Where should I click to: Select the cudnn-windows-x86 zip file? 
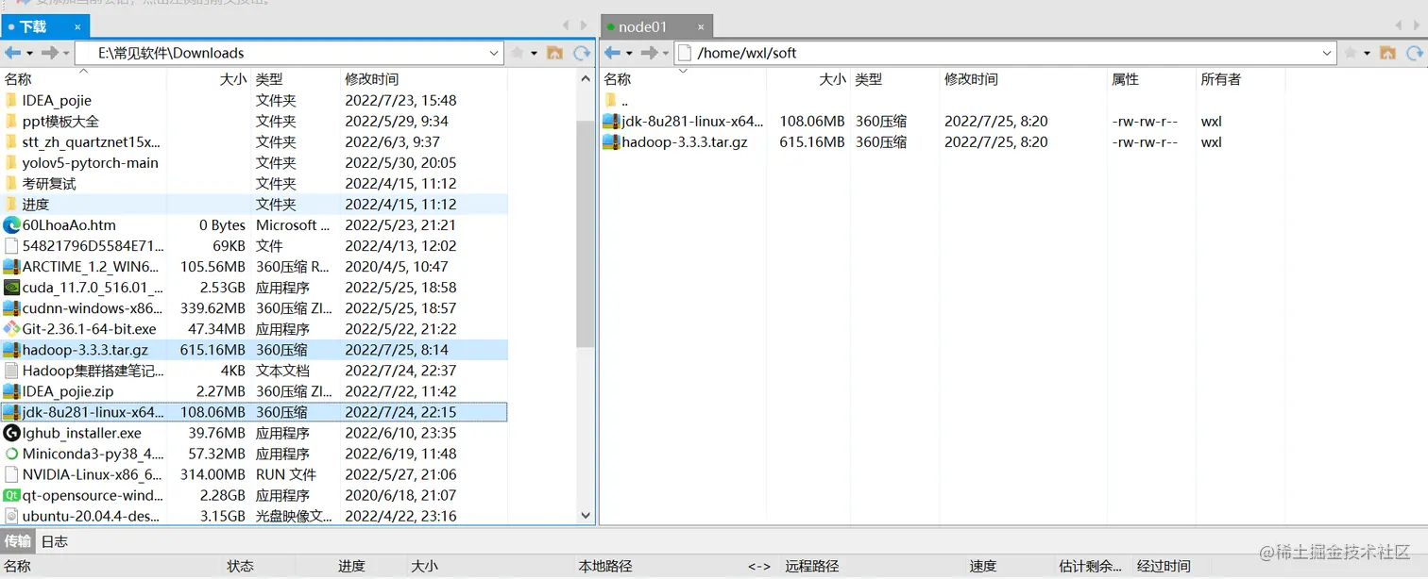point(92,308)
